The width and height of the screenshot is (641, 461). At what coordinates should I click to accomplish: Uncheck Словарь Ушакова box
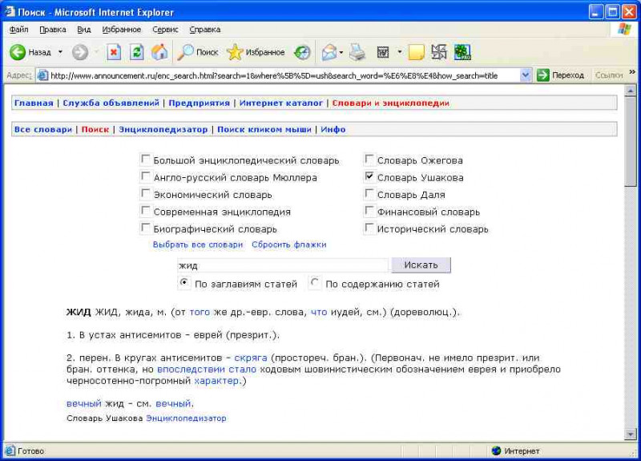pos(369,176)
